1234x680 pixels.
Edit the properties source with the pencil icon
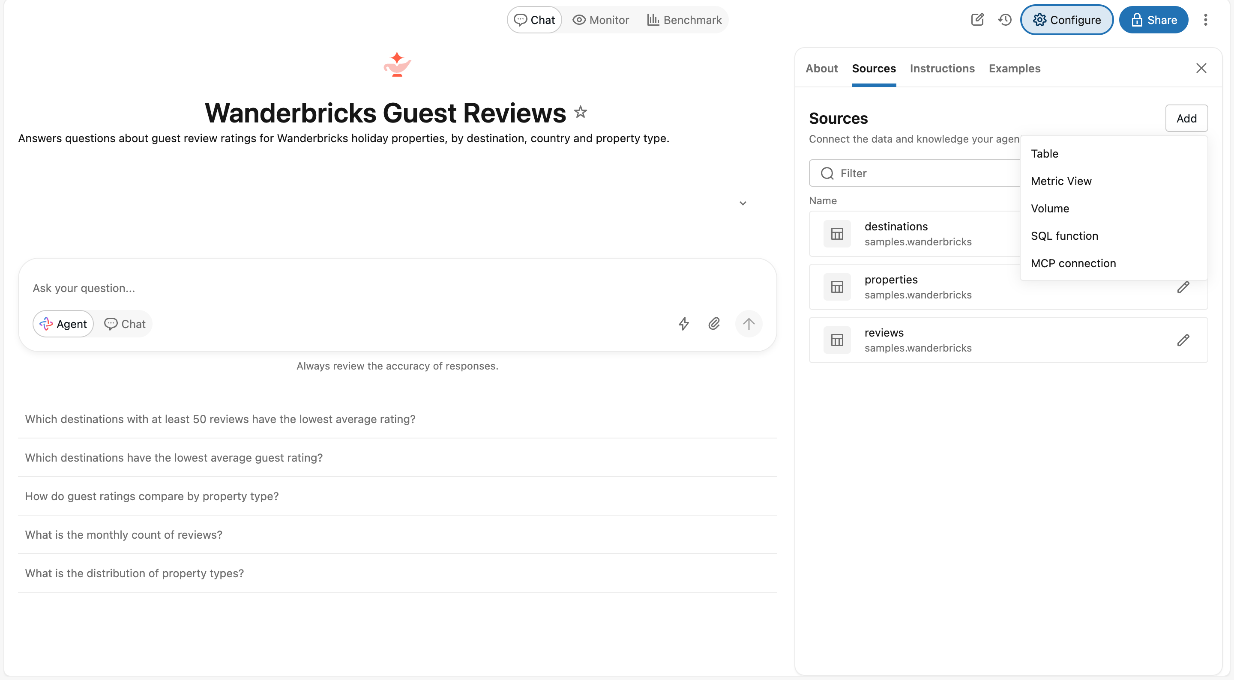[x=1183, y=287]
